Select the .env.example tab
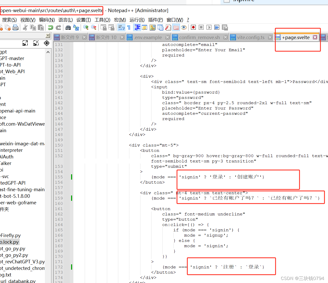Image resolution: width=328 pixels, height=283 pixels. [x=148, y=37]
